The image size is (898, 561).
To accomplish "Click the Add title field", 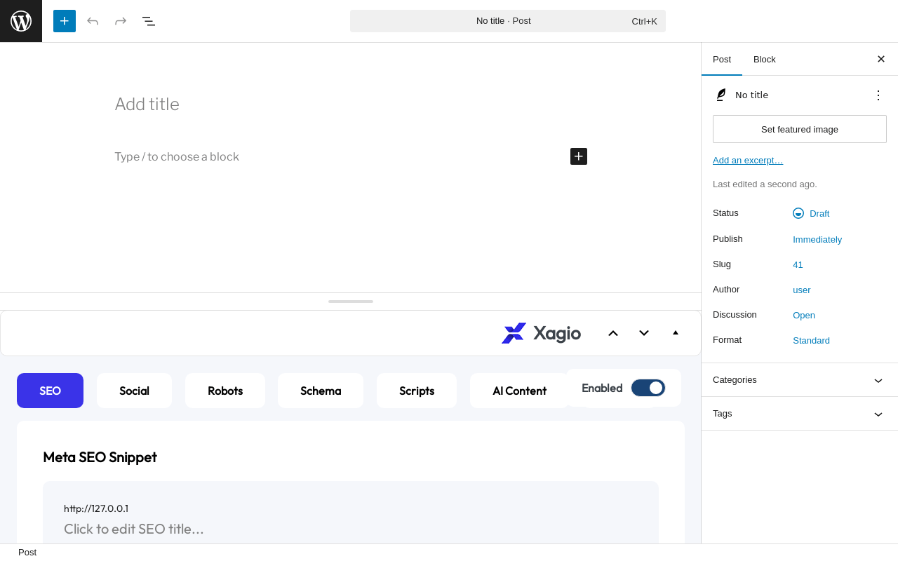I will 351,104.
